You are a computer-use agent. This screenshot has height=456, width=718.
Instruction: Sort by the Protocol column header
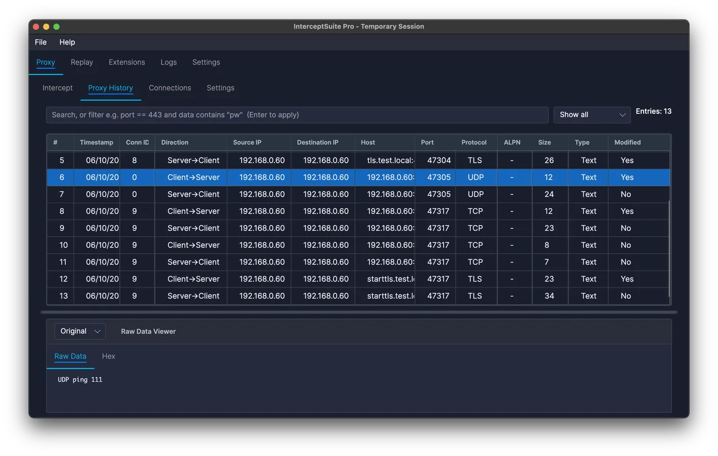coord(476,143)
